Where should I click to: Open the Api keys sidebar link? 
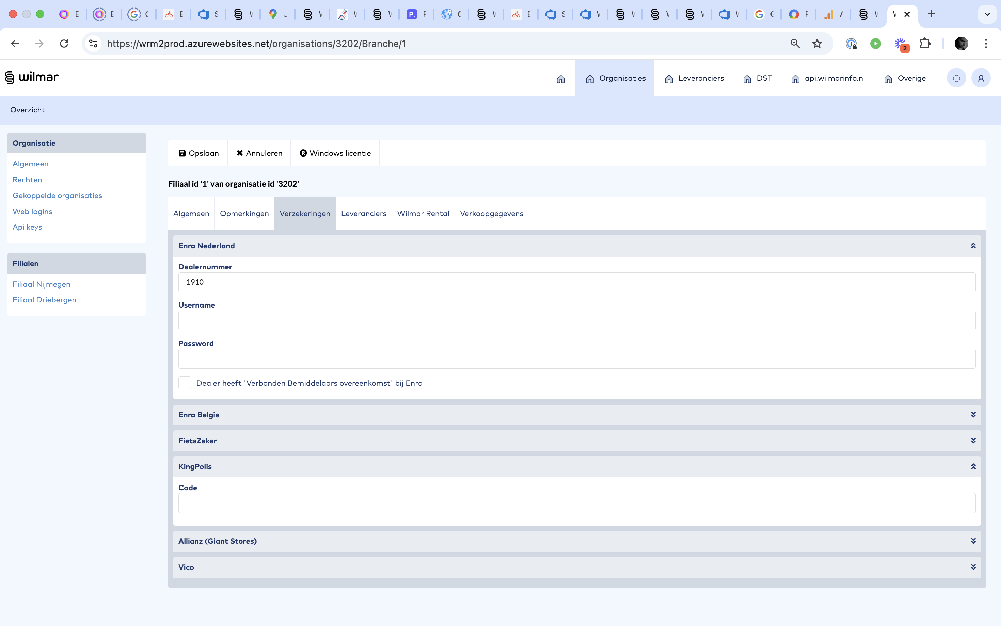click(x=27, y=227)
